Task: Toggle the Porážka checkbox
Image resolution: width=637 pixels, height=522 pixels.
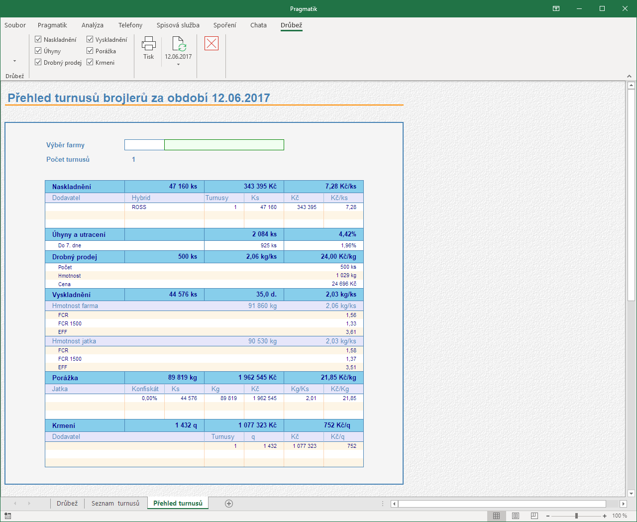Action: [x=90, y=51]
